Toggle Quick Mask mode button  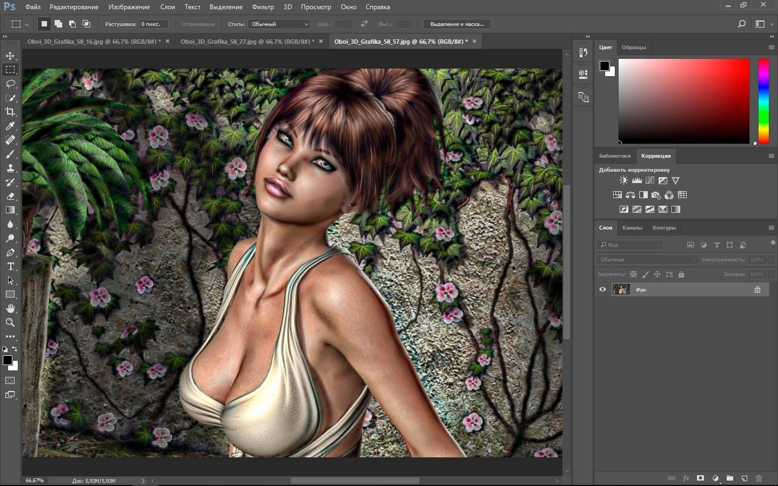point(10,381)
